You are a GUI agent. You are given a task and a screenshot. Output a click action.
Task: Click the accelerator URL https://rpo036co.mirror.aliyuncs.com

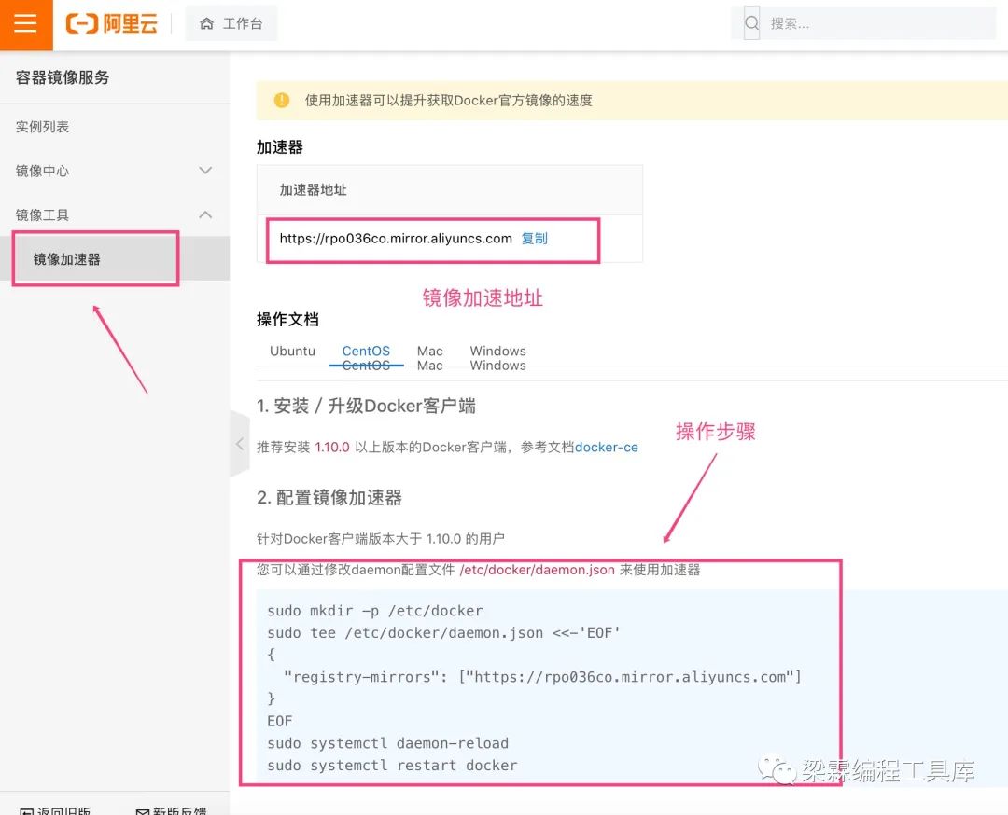click(396, 239)
